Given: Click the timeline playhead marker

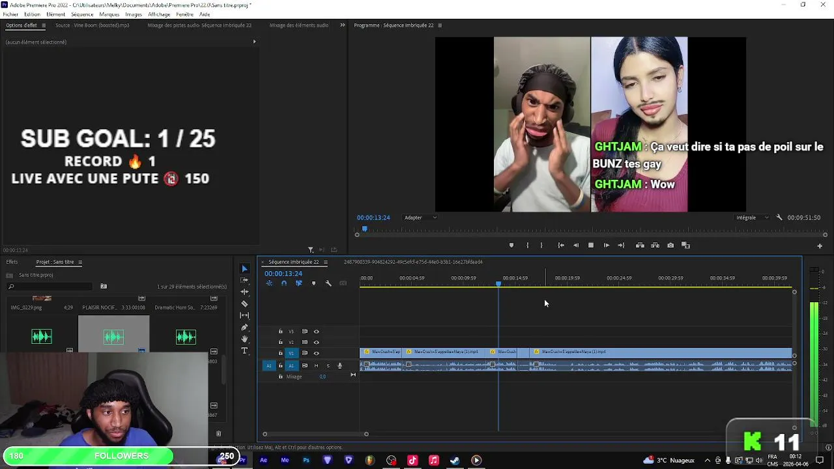Looking at the screenshot, I should pyautogui.click(x=498, y=284).
